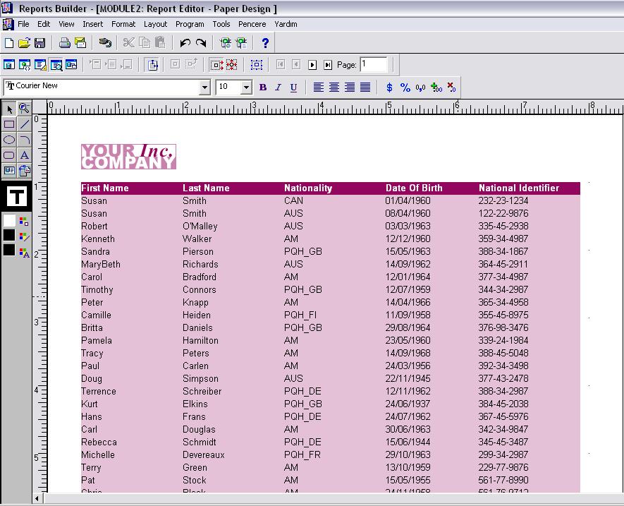Image resolution: width=624 pixels, height=506 pixels.
Task: Select the Rectangle drawing tool
Action: tap(8, 124)
